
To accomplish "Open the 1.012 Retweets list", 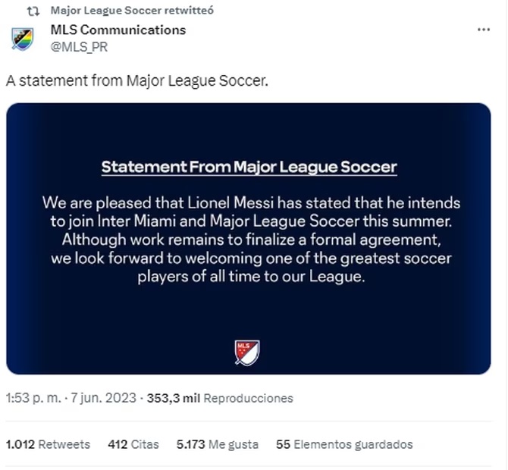I will [x=48, y=444].
